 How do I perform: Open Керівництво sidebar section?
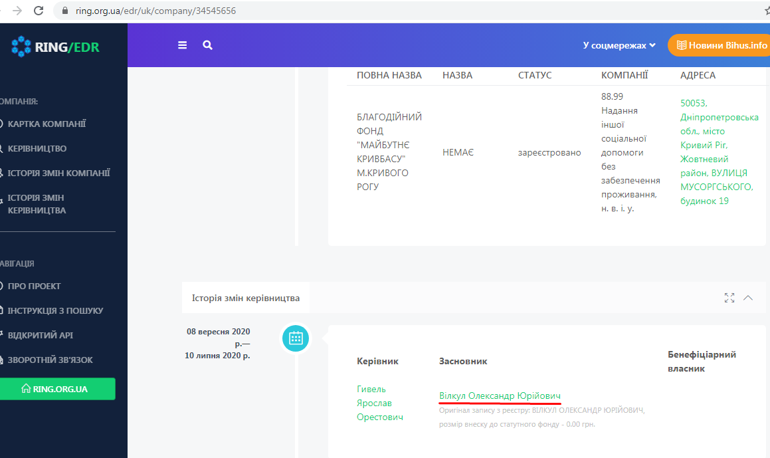click(x=37, y=148)
